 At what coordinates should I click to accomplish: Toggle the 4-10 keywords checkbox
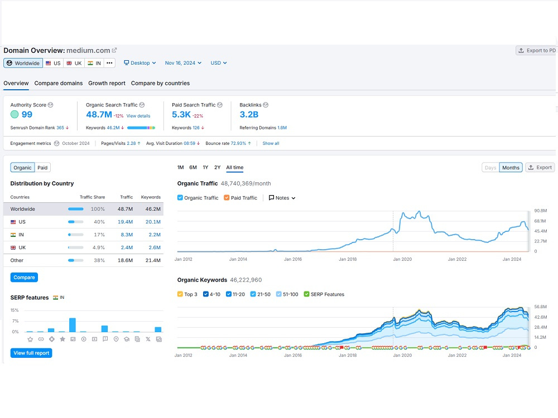tap(206, 294)
